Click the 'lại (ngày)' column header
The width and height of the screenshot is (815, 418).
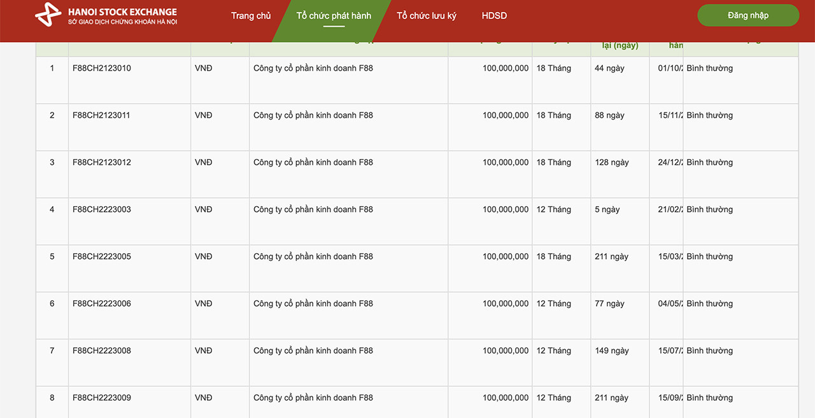tap(620, 46)
